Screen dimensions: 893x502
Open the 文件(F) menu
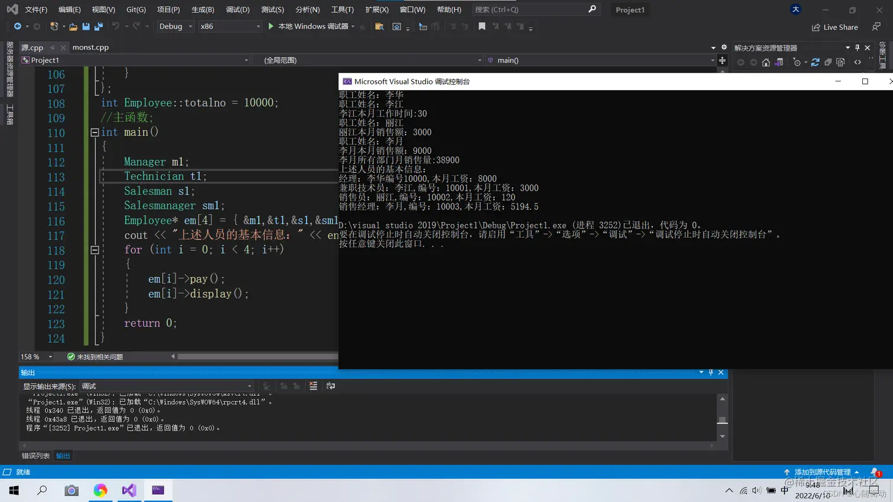(36, 9)
